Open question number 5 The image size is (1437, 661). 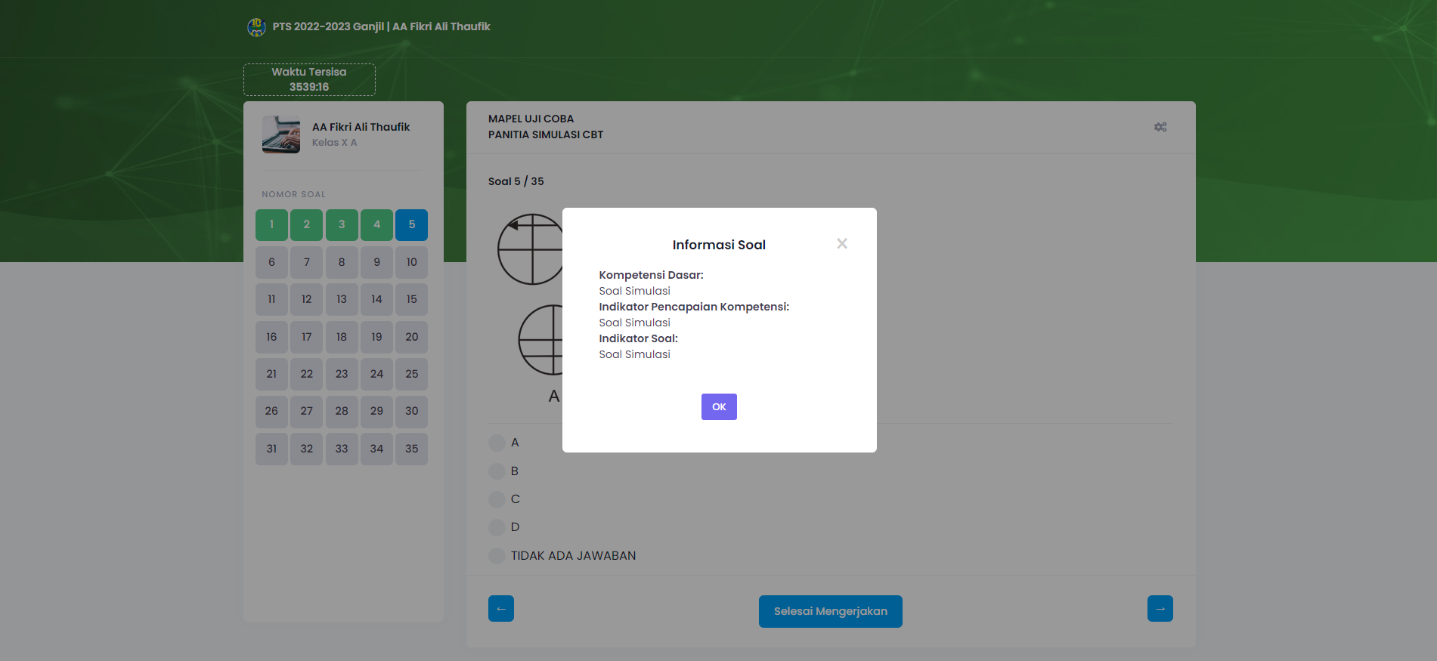pos(411,224)
